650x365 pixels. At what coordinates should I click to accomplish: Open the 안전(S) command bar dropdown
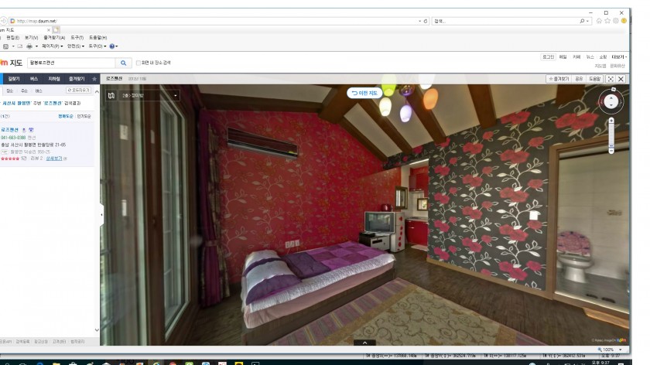(76, 46)
